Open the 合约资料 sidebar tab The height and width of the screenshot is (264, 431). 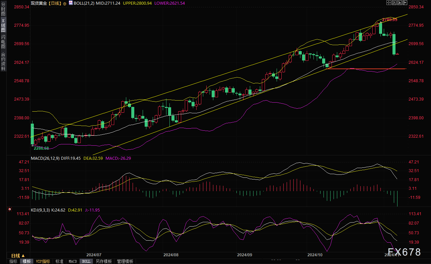coord(3,61)
